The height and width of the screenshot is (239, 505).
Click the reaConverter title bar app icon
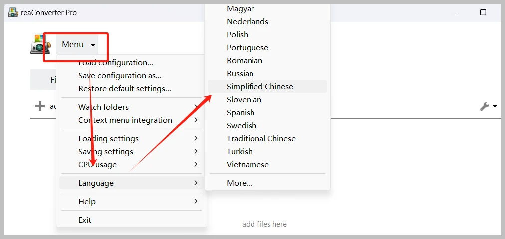click(13, 12)
